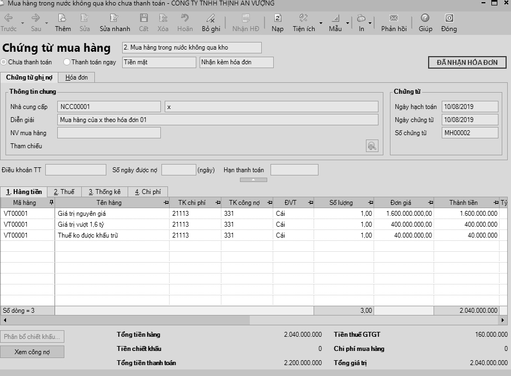511x376 pixels.
Task: Switch to the Hóa đơn tab
Action: pyautogui.click(x=76, y=77)
